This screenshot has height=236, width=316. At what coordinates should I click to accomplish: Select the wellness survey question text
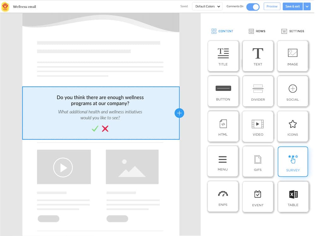100,100
